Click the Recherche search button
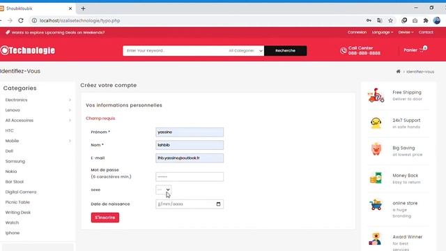The height and width of the screenshot is (251, 446). [x=285, y=51]
